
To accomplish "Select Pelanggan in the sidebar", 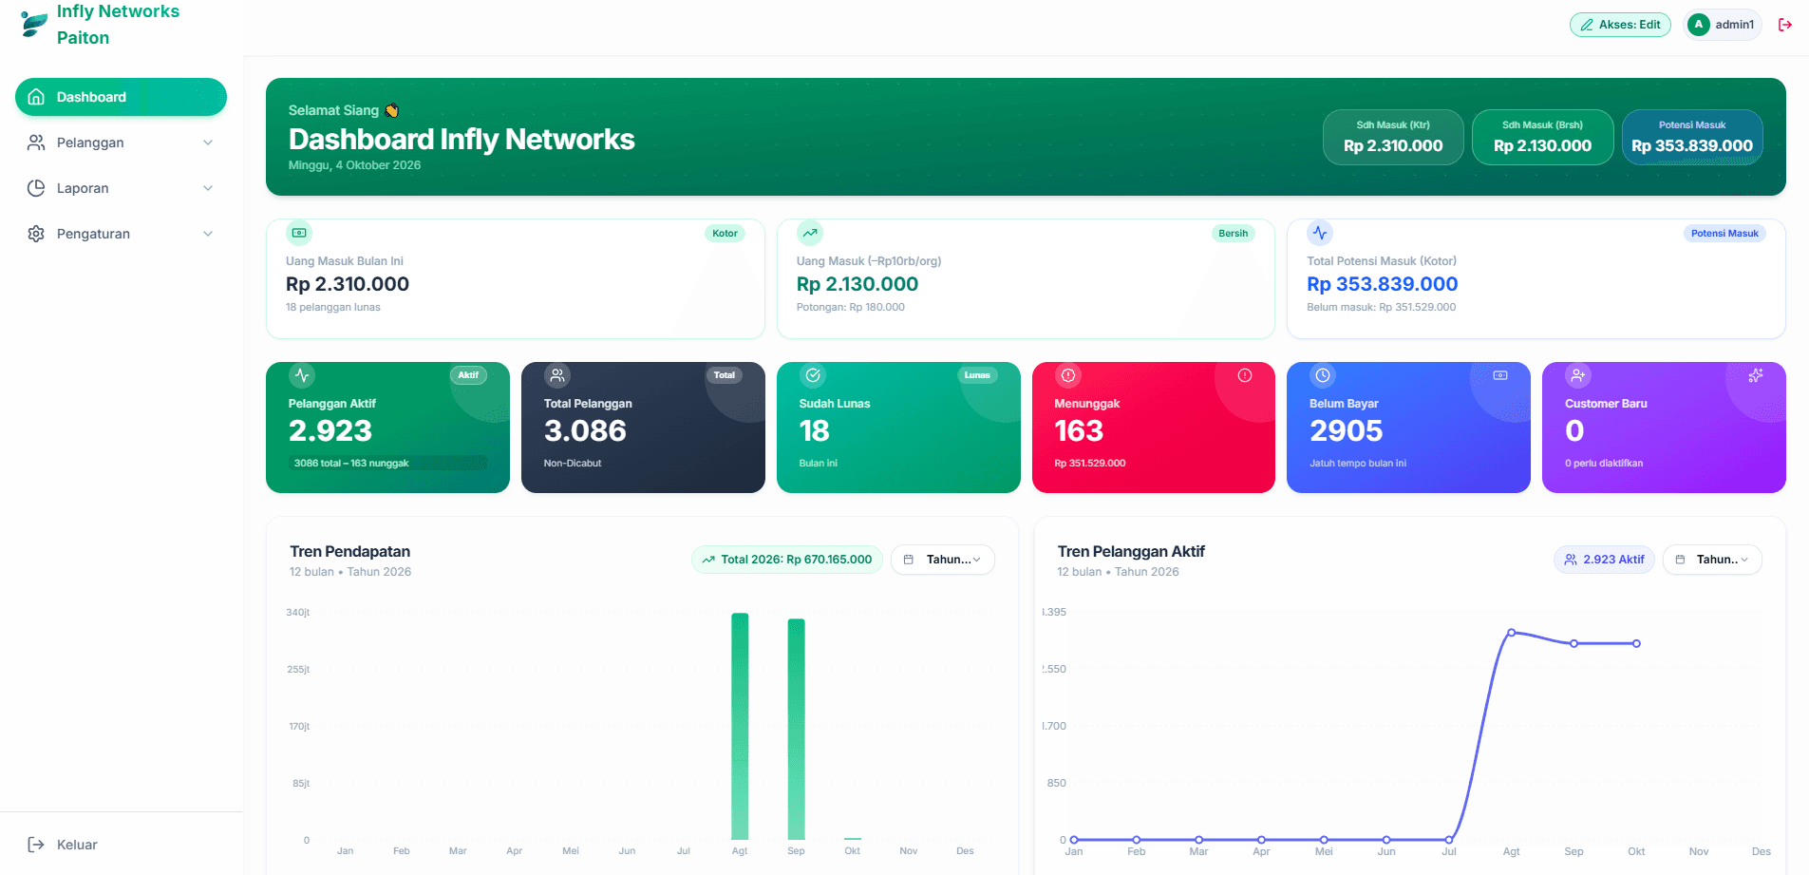I will [x=121, y=143].
